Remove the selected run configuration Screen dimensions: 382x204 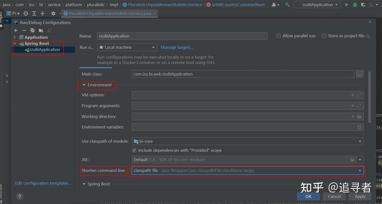pyautogui.click(x=24, y=30)
